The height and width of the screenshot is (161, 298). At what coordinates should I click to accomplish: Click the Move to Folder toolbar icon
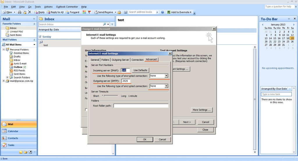[x=24, y=12]
